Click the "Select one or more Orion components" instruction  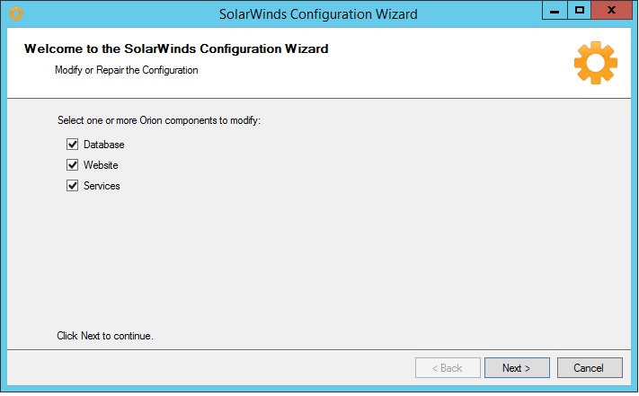(x=158, y=120)
